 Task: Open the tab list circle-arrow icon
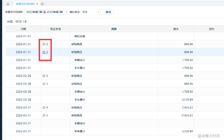pyautogui.click(x=42, y=4)
